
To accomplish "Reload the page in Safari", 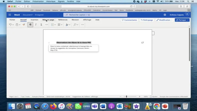I will pos(134,6).
